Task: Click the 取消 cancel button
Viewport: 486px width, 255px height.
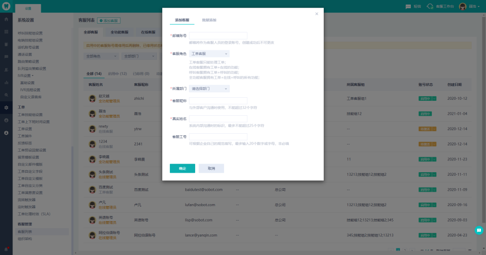Action: point(212,168)
